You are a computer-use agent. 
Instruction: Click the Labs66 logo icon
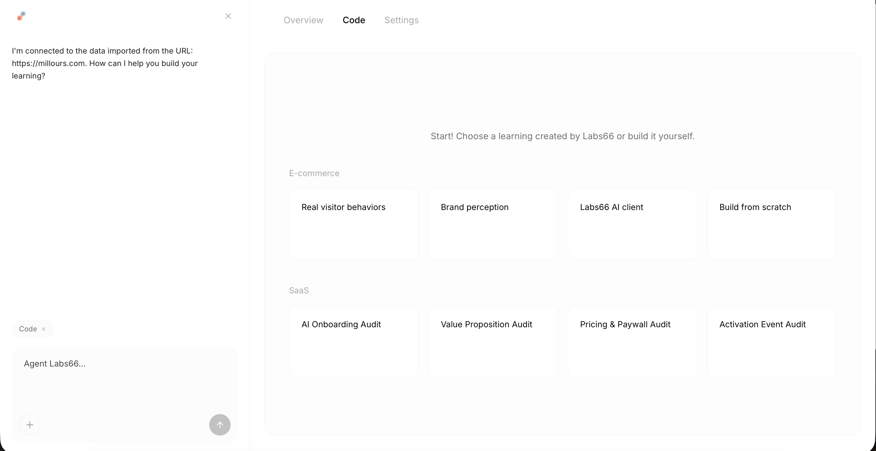pos(21,16)
